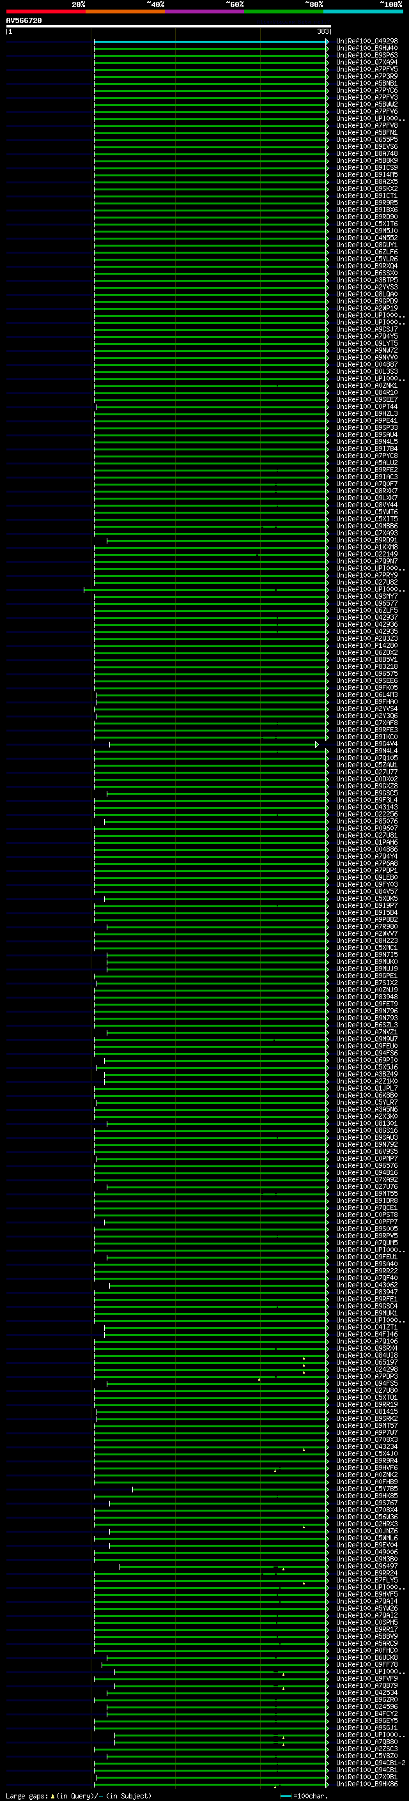
Task: Open hit UniRef100_O49298
Action: point(367,42)
